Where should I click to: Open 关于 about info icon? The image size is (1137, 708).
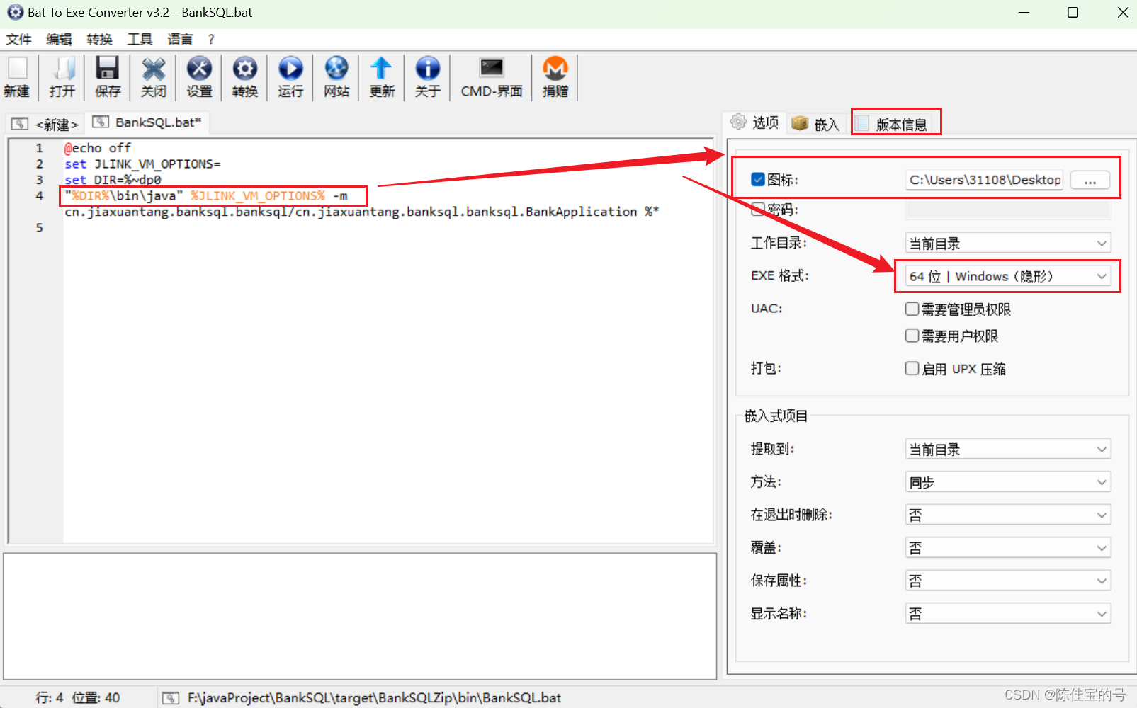click(428, 77)
